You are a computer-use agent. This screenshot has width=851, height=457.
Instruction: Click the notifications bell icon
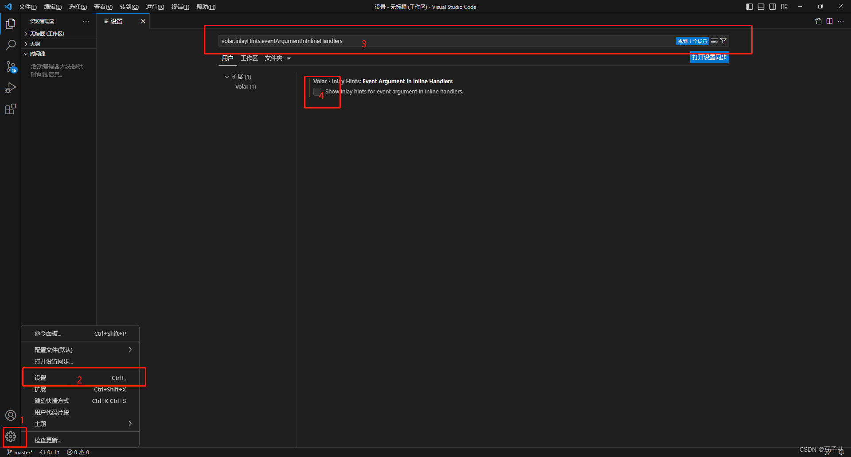[841, 452]
